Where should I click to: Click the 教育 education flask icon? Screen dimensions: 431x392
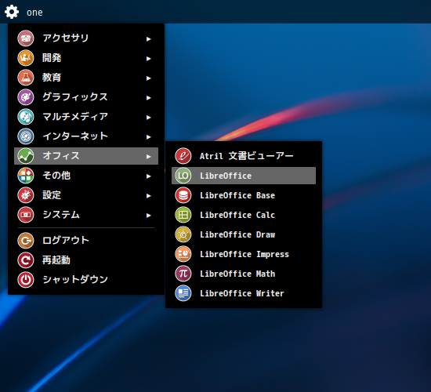coord(26,78)
